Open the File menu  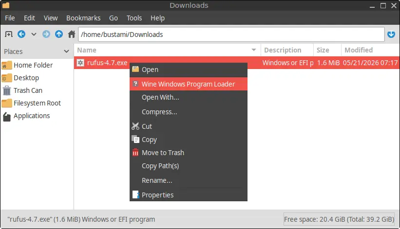coord(10,18)
